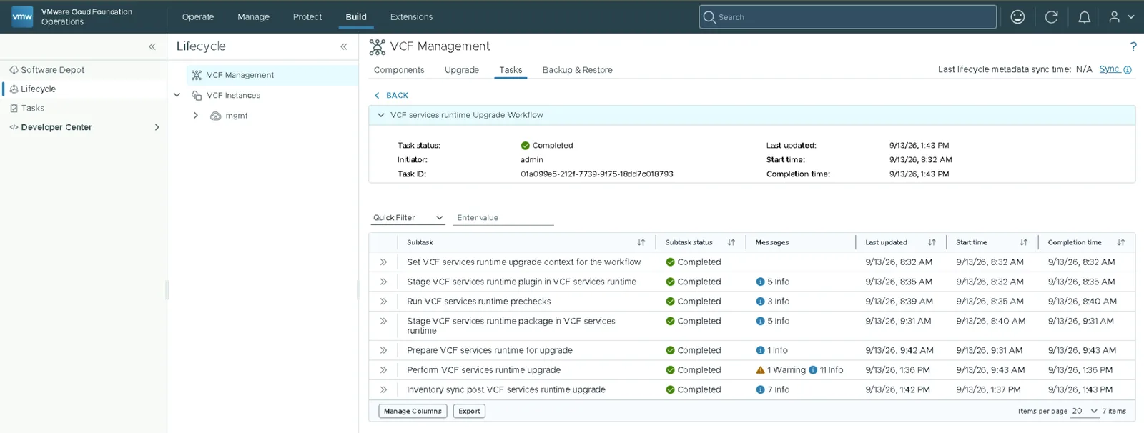
Task: Collapse the Lifecycle panel
Action: 344,46
